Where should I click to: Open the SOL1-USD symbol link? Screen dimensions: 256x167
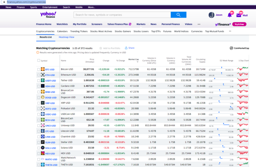point(50,148)
